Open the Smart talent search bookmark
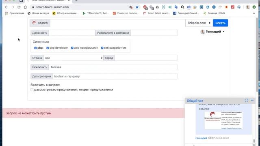This screenshot has height=146, width=260. [x=156, y=13]
